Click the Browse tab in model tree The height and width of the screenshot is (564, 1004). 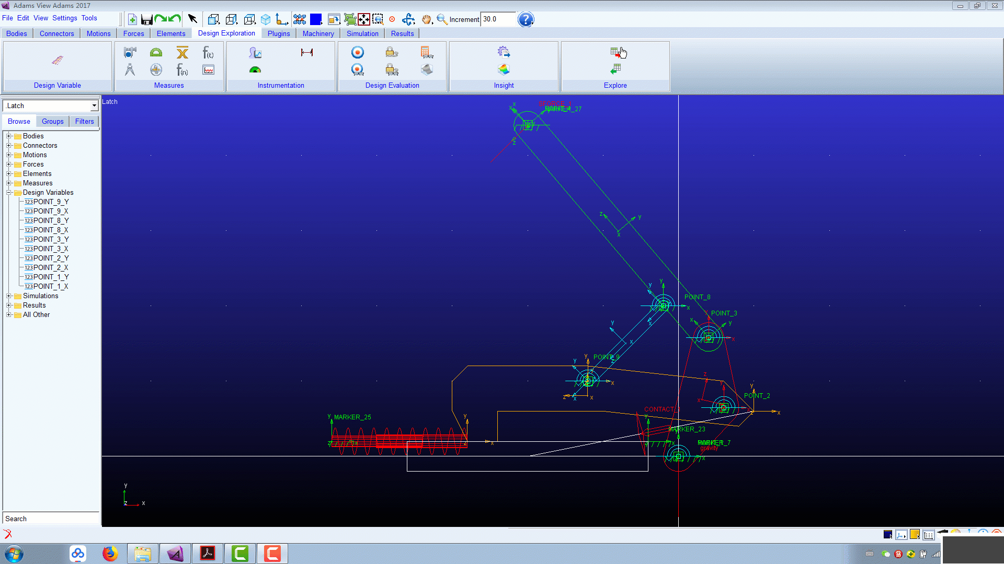[x=19, y=121]
